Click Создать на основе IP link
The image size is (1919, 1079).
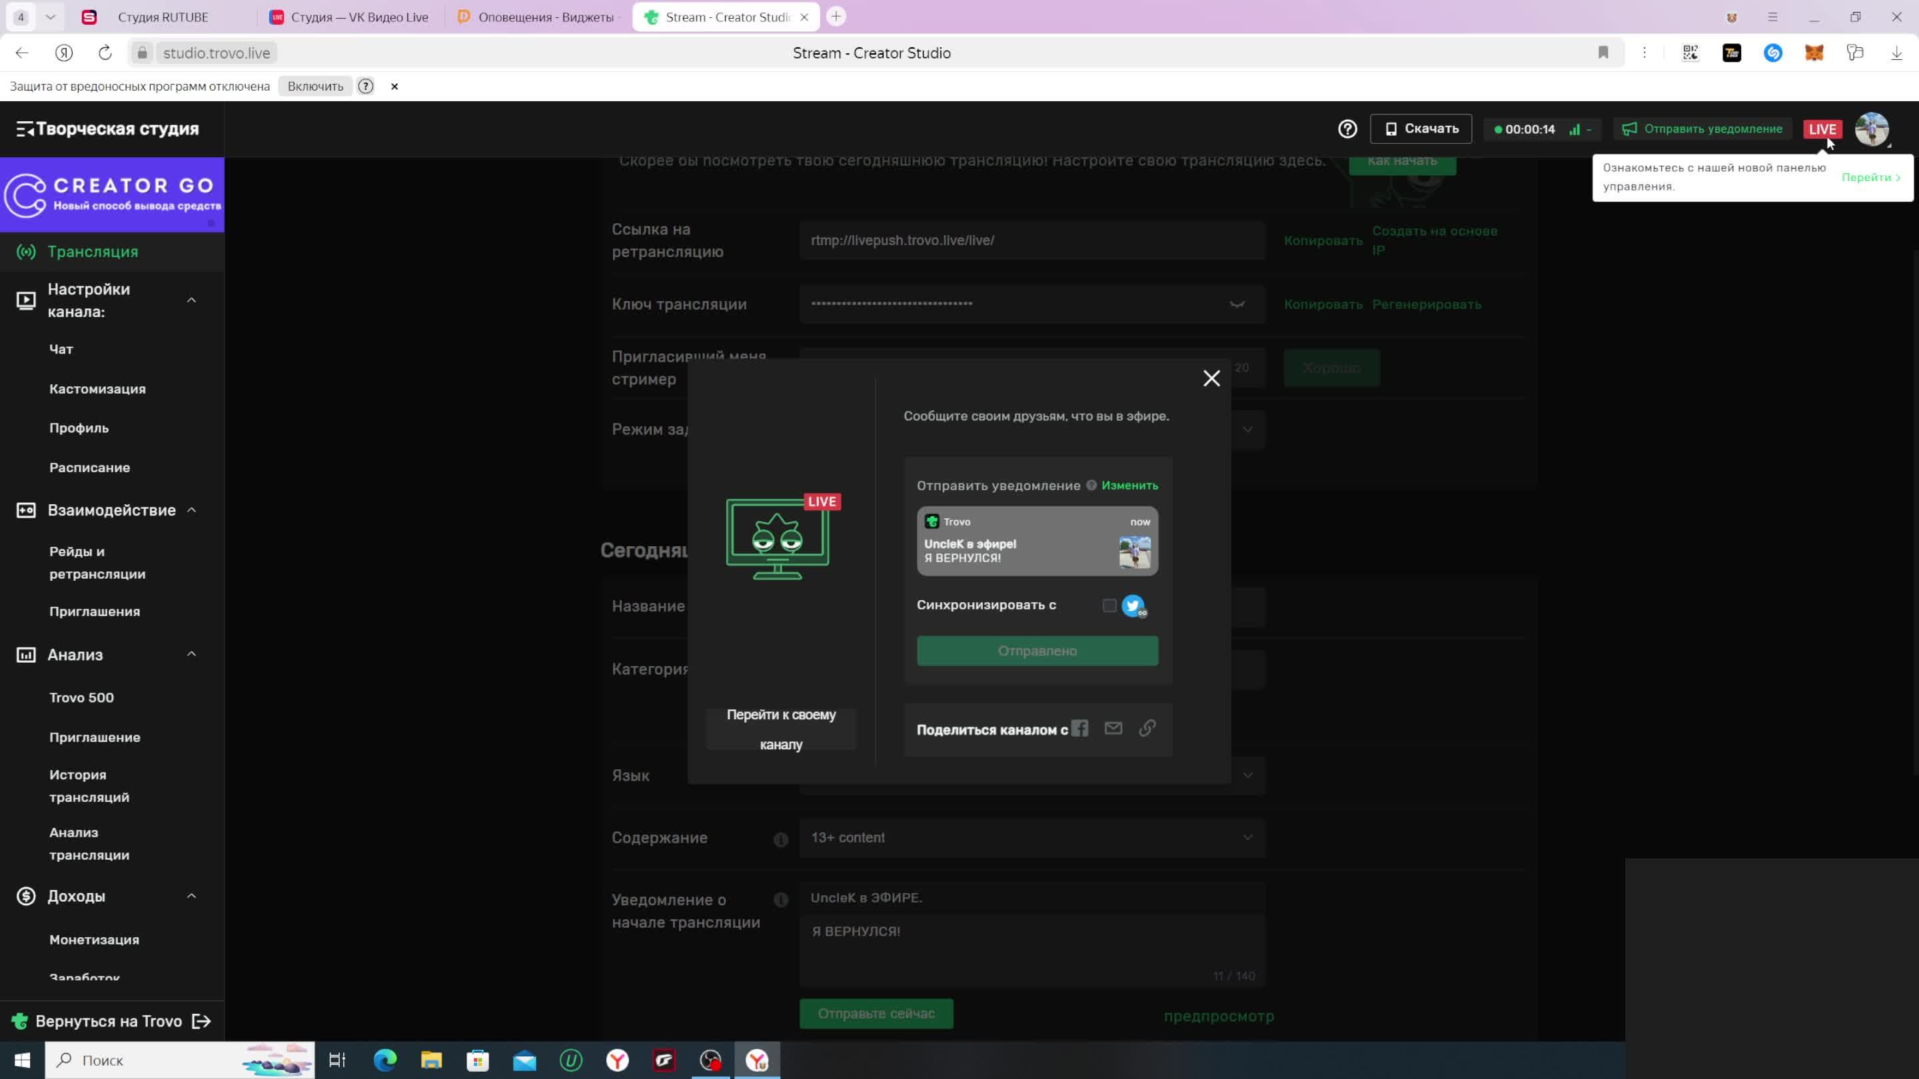click(1435, 240)
